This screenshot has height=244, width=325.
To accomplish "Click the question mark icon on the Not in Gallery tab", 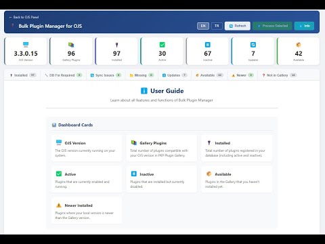I will pyautogui.click(x=263, y=75).
